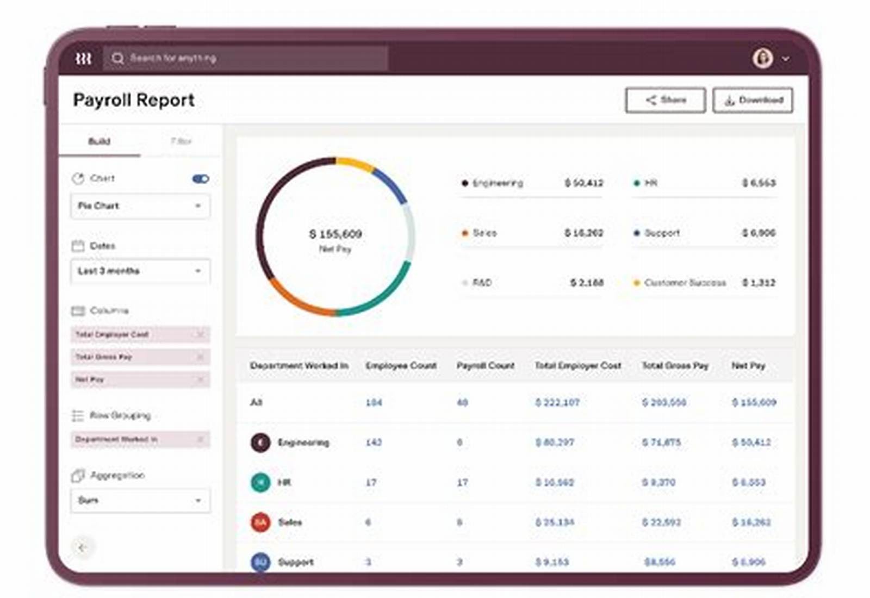
Task: Remove the Total Gross Pay column tag
Action: click(x=200, y=357)
